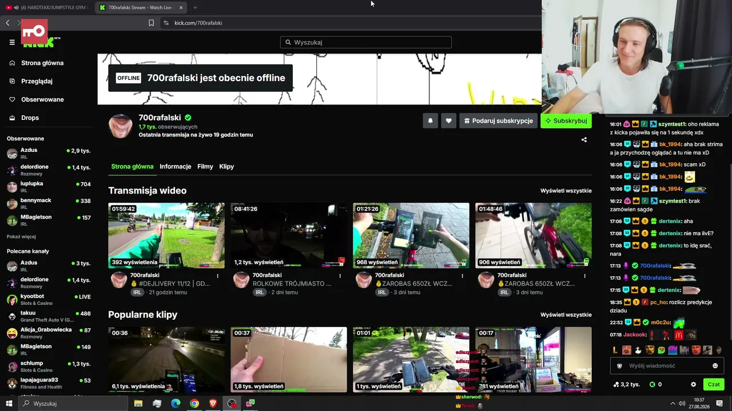Open Alicja_Grabowiecka channel in sidebar

(49, 333)
